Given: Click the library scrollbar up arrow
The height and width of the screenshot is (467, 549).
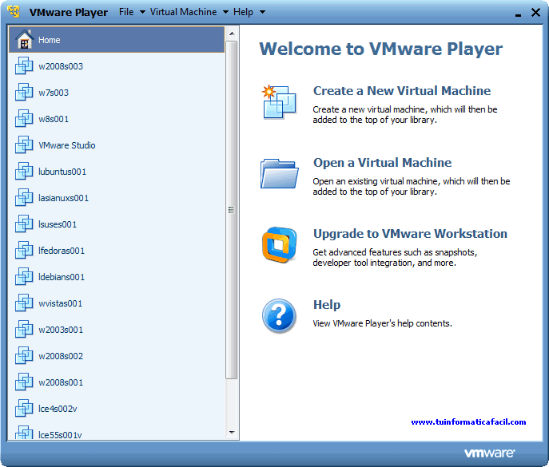Looking at the screenshot, I should pyautogui.click(x=232, y=34).
